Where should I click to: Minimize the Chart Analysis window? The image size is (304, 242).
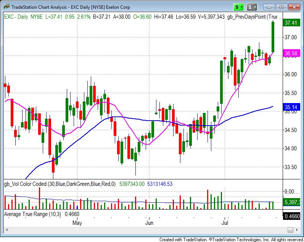270,7
